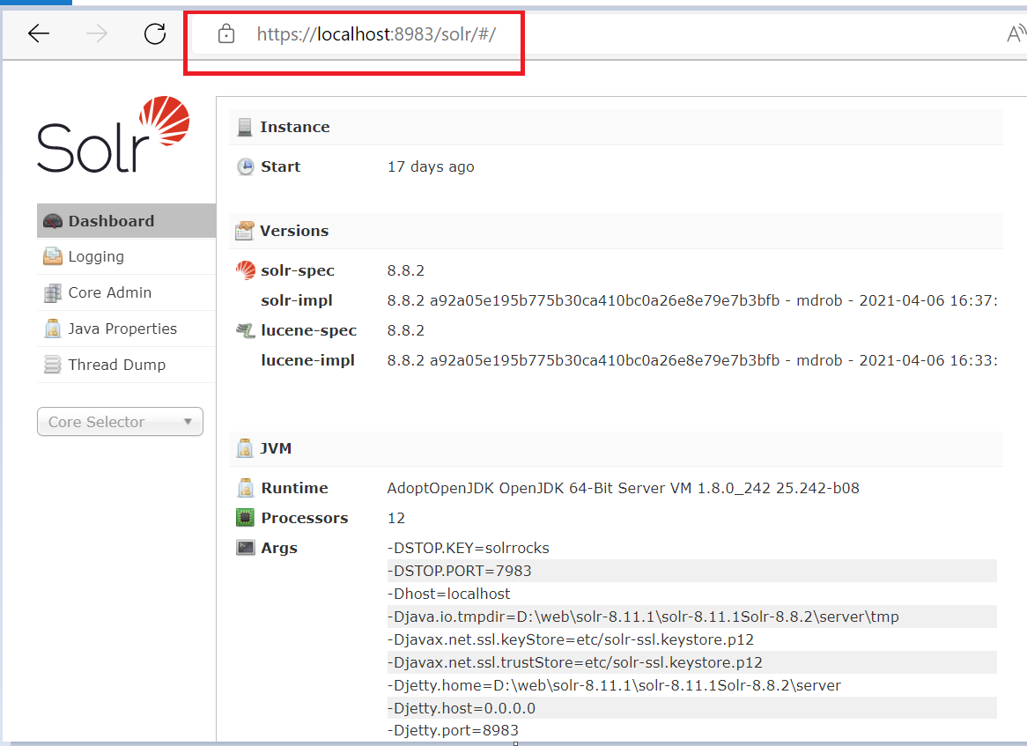Click the solr-impl label
Image resolution: width=1027 pixels, height=746 pixels.
coord(297,300)
